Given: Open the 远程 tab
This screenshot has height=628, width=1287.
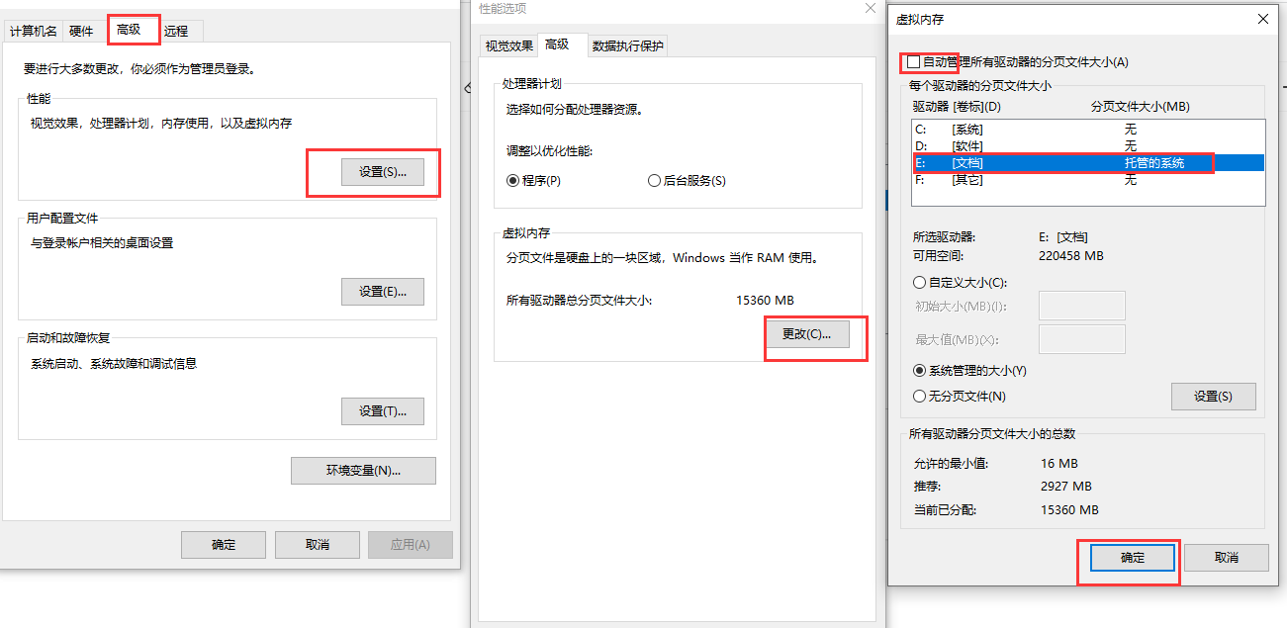Looking at the screenshot, I should click(x=177, y=32).
